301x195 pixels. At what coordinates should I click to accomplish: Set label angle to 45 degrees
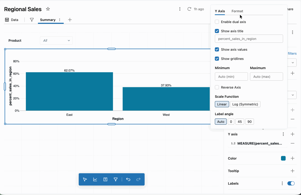click(239, 122)
